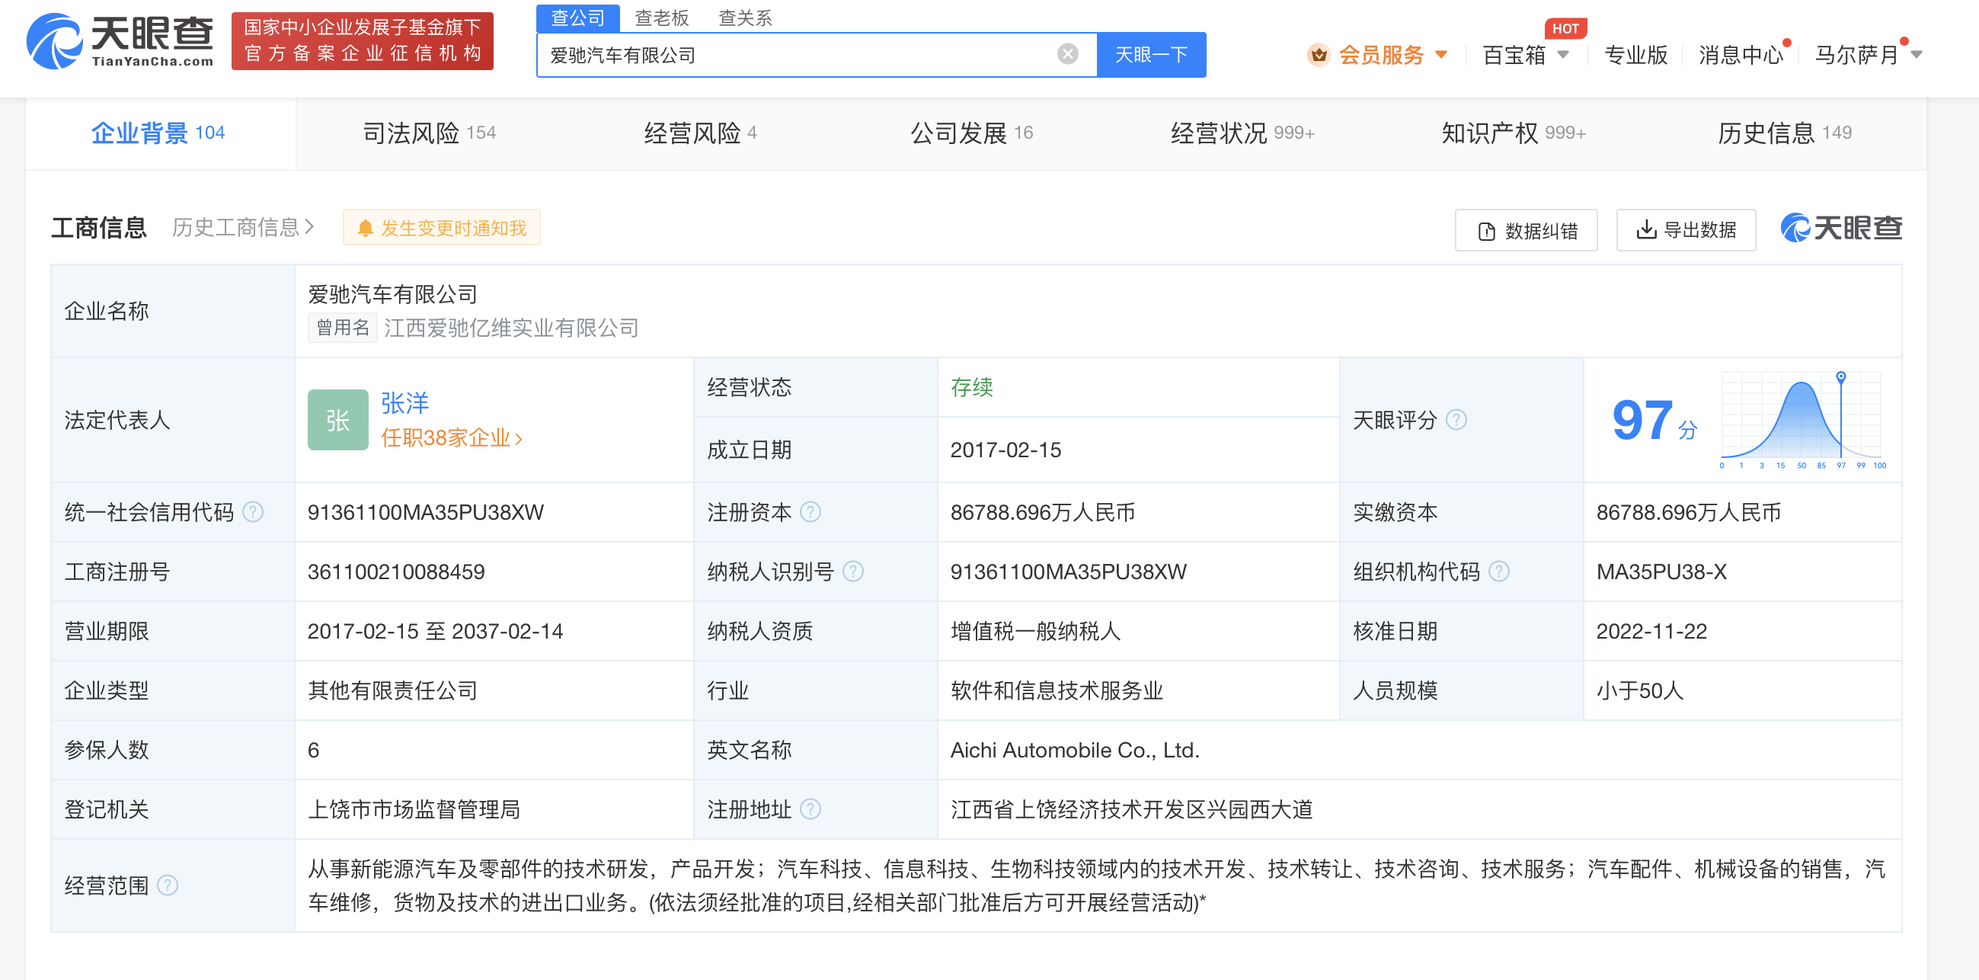Click the 数据纠错 button
The height and width of the screenshot is (980, 1979).
1526,230
